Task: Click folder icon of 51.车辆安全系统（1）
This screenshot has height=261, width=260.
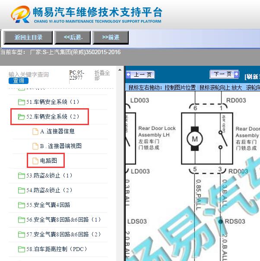Action: click(x=22, y=102)
